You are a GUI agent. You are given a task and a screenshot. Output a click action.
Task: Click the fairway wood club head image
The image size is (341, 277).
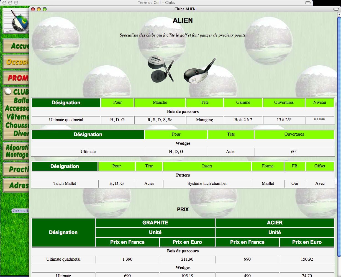(x=200, y=70)
